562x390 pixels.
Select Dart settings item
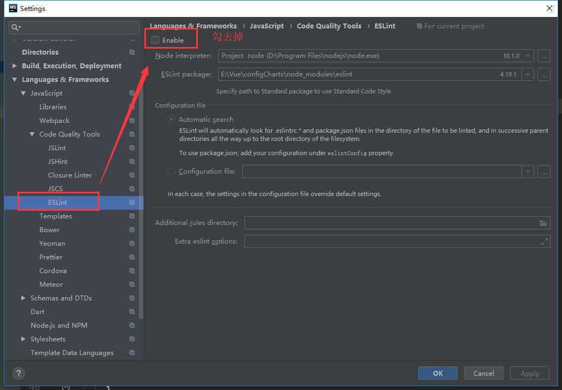[38, 311]
